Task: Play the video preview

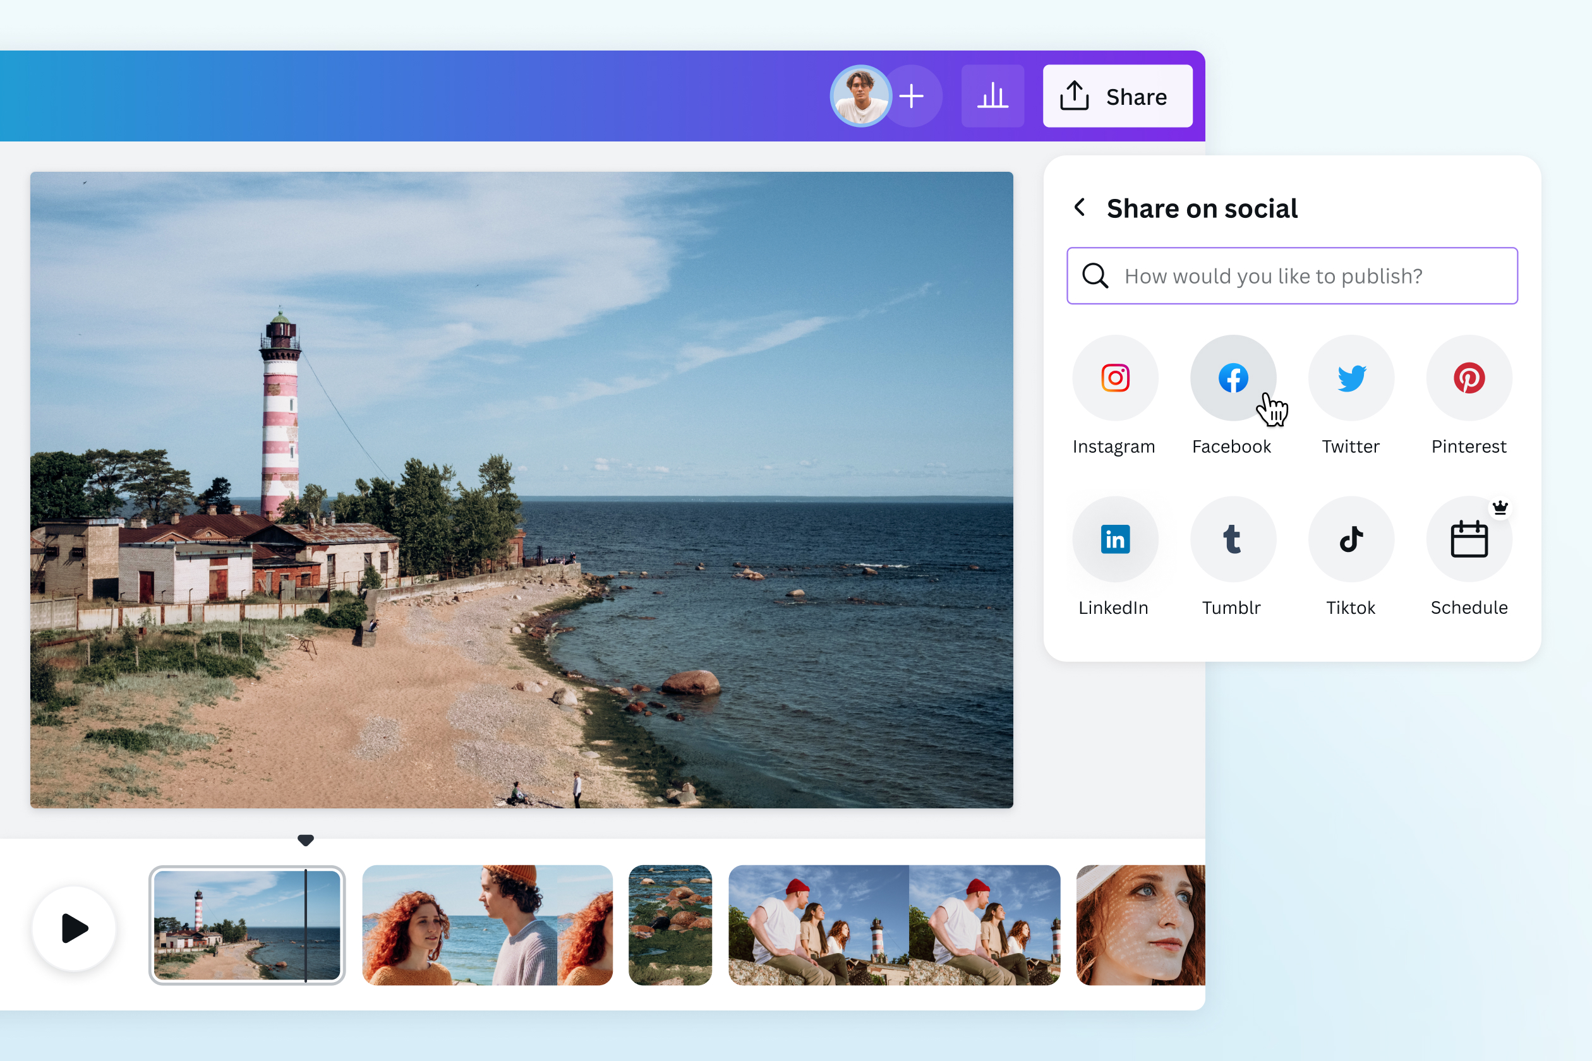Action: tap(74, 928)
